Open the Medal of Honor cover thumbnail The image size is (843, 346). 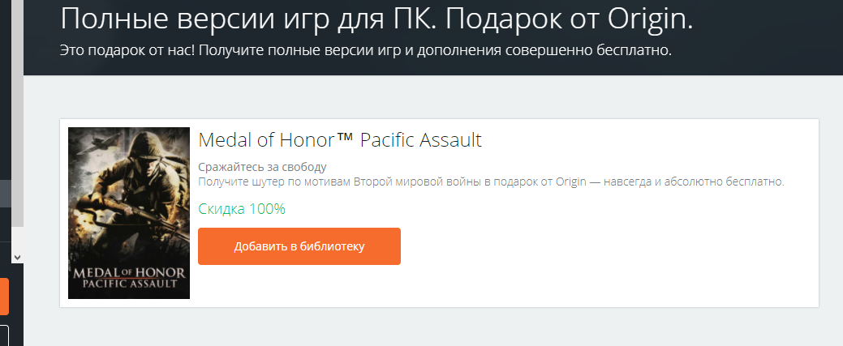coord(129,212)
